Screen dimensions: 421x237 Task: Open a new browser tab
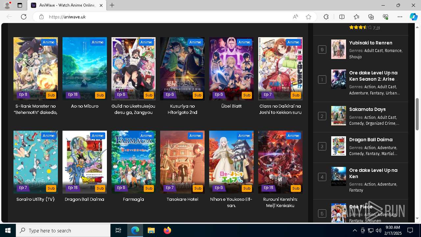[x=112, y=5]
